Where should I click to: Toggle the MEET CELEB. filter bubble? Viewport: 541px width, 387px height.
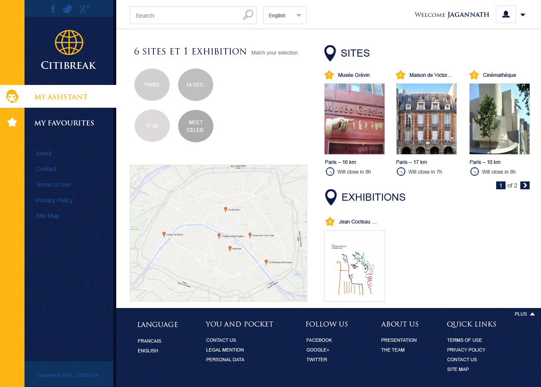196,126
